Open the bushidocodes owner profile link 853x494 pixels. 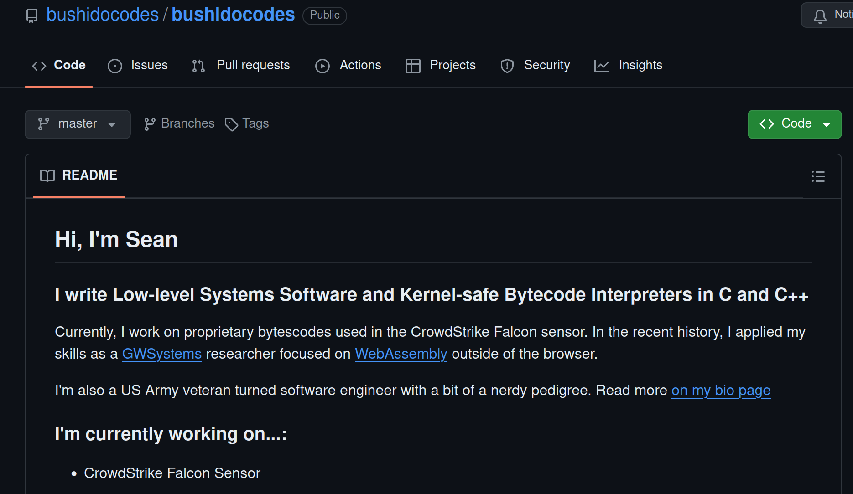click(103, 15)
